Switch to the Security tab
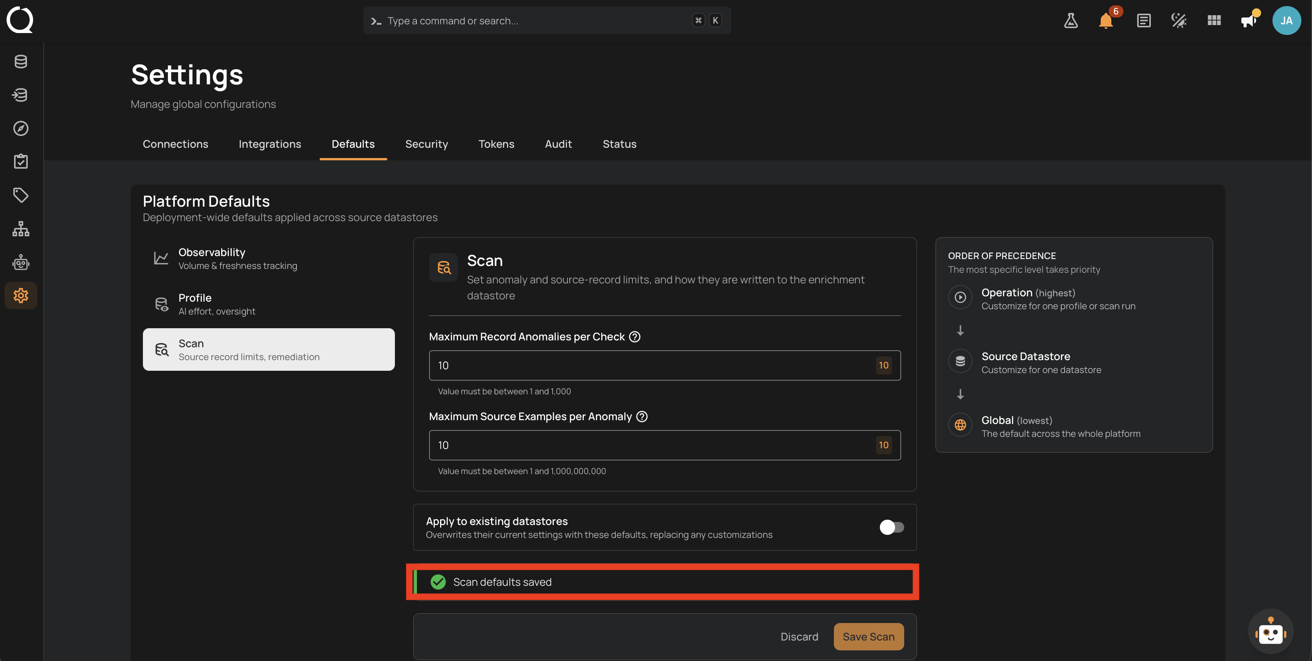 tap(426, 144)
